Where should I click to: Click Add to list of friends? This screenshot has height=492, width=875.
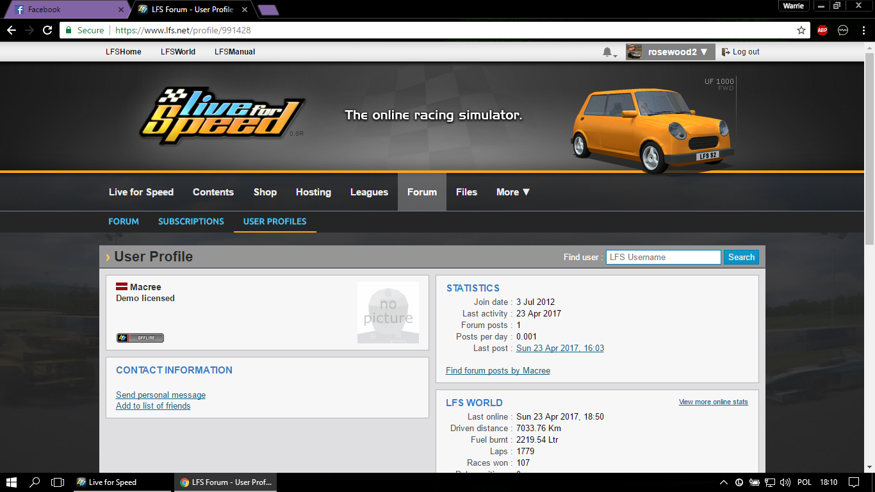point(153,406)
